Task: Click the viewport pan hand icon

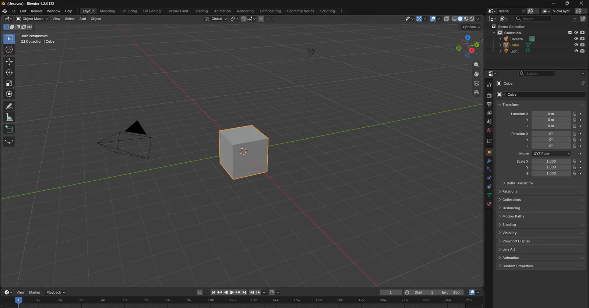Action: pyautogui.click(x=476, y=74)
